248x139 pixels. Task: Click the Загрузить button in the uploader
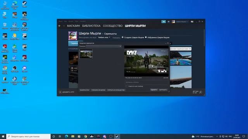click(163, 90)
